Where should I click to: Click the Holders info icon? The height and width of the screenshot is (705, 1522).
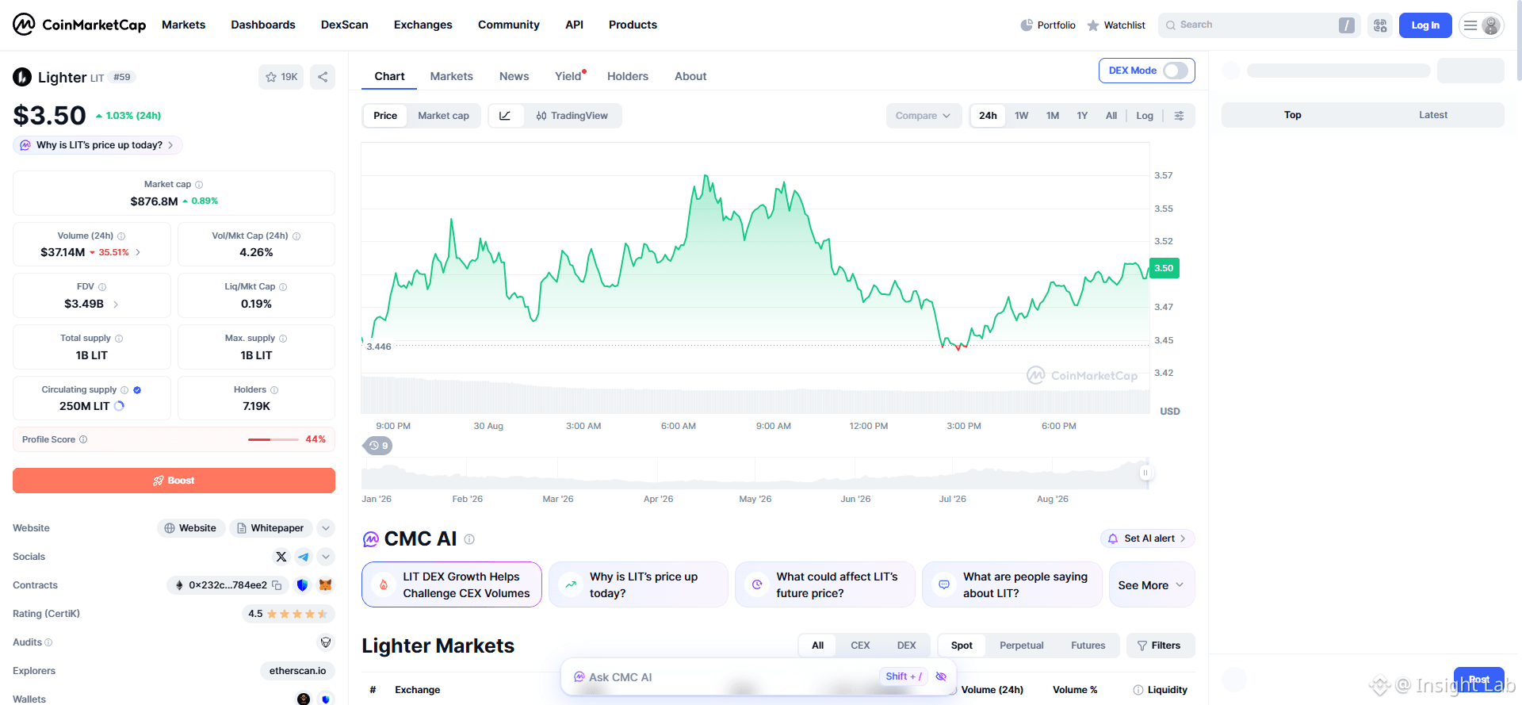(274, 390)
